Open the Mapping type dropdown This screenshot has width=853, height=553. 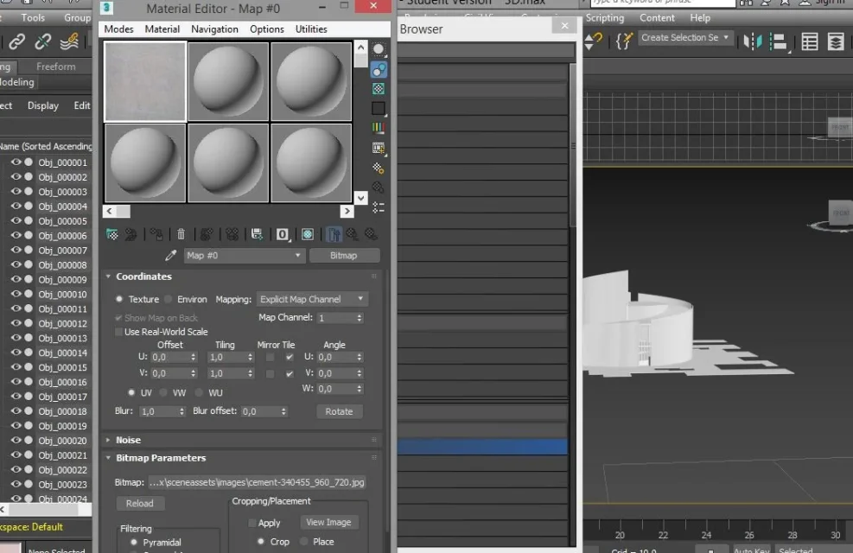[312, 299]
